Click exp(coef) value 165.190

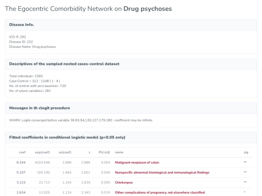point(44,172)
